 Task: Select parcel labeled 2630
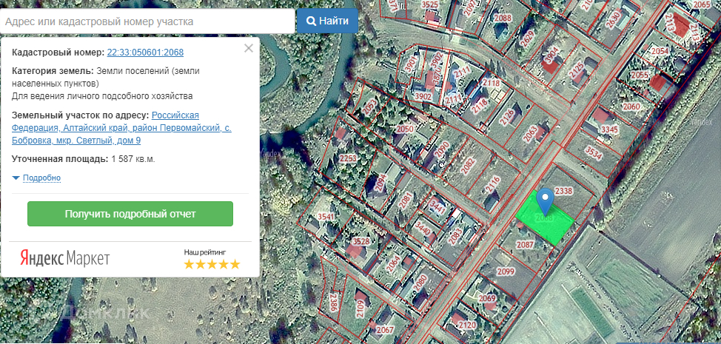pyautogui.click(x=614, y=18)
